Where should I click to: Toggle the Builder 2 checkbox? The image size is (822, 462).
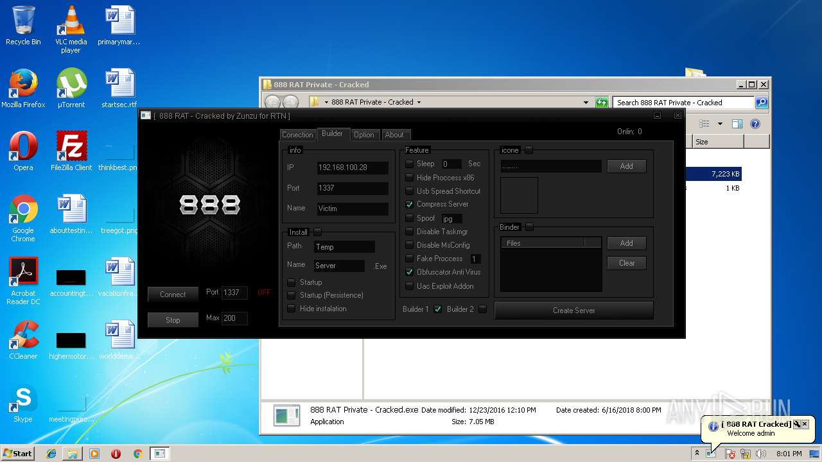(483, 309)
